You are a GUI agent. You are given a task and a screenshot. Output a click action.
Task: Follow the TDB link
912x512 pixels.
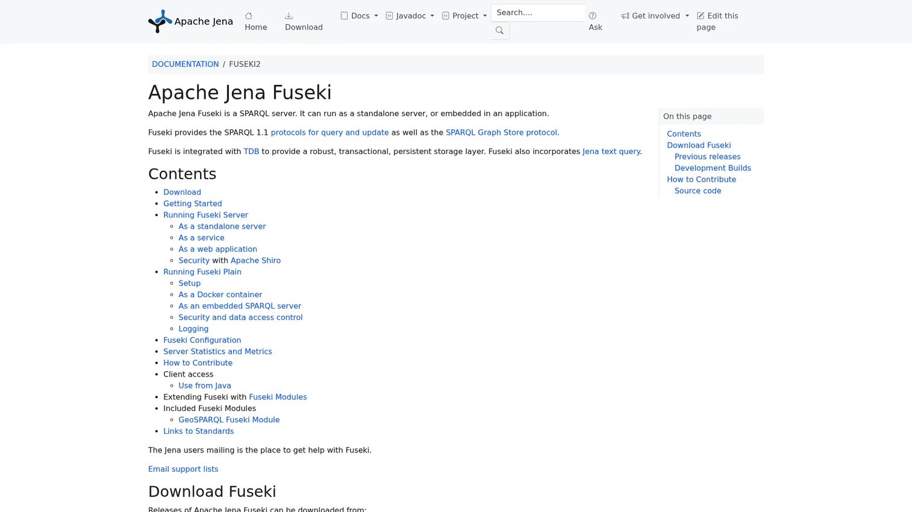coord(251,152)
